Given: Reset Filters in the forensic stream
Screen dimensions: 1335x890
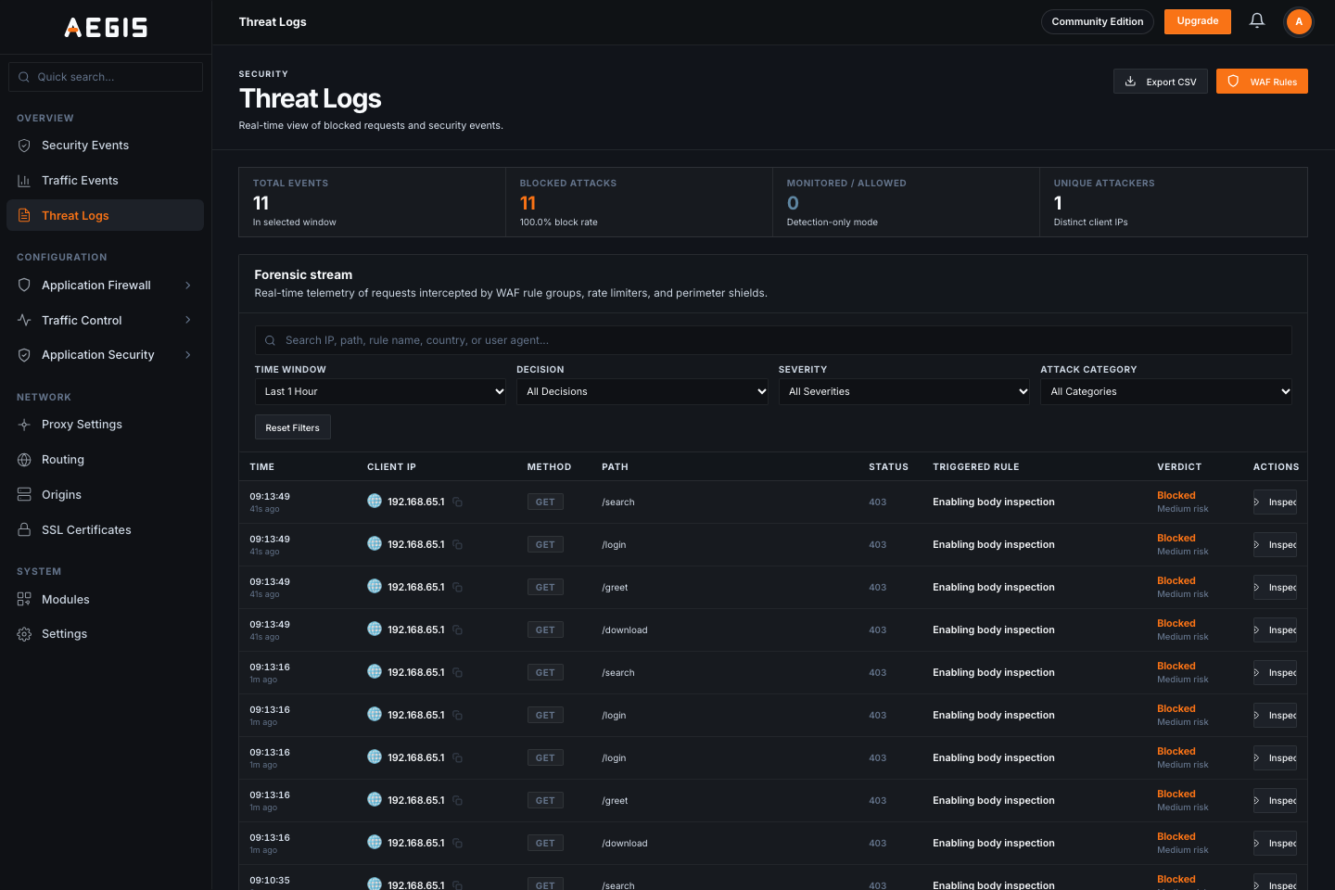Looking at the screenshot, I should coord(293,427).
